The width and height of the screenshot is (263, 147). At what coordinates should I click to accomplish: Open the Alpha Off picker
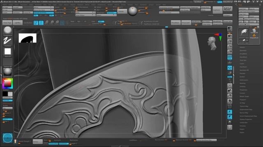(x=7, y=51)
